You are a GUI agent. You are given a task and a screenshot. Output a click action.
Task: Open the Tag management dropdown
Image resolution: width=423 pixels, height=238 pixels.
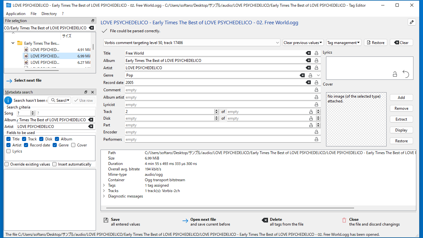click(x=344, y=42)
